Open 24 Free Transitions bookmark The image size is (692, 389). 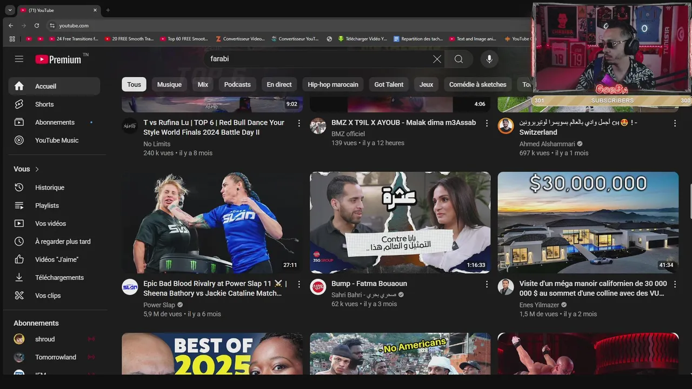coord(74,39)
